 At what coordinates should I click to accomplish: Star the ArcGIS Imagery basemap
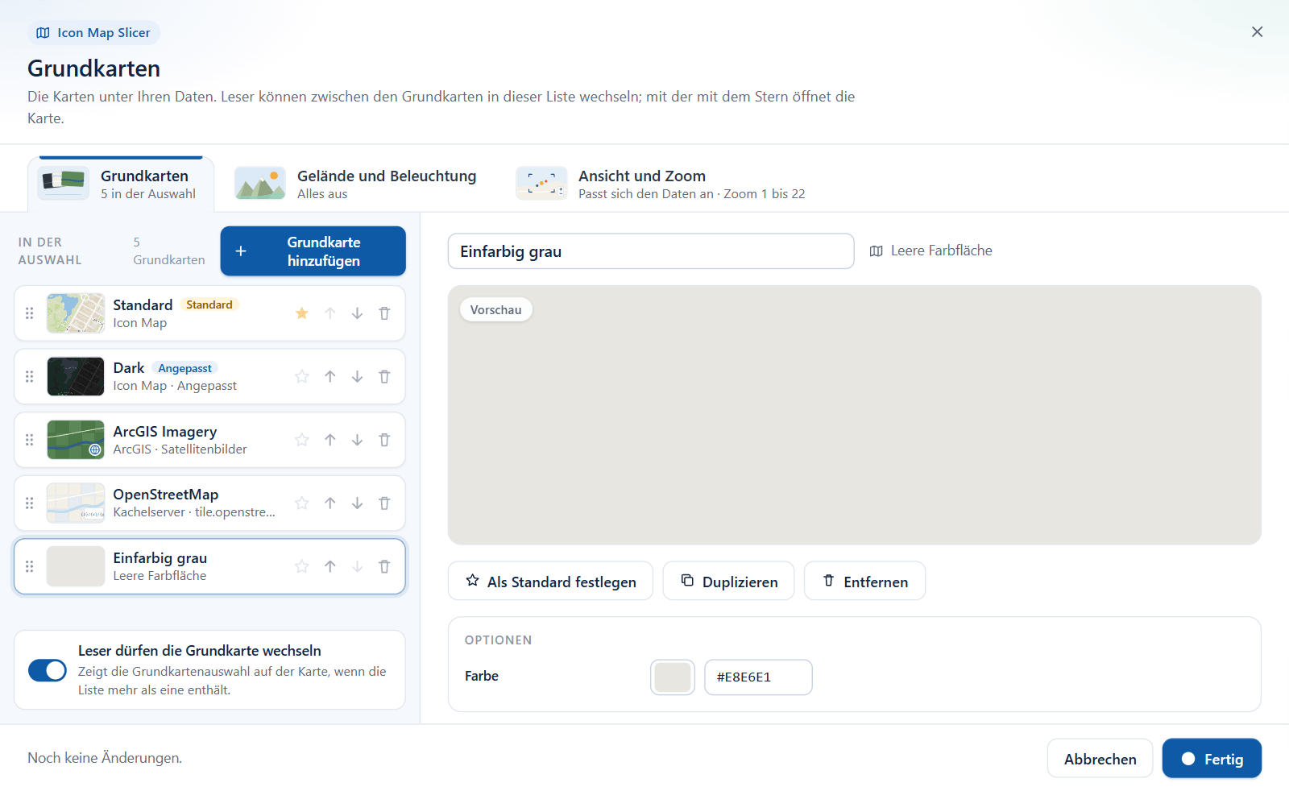click(x=302, y=440)
